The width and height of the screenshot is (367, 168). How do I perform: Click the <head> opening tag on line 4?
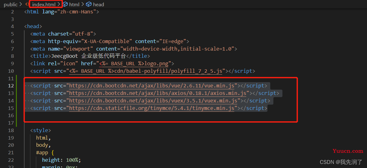[x=33, y=27]
